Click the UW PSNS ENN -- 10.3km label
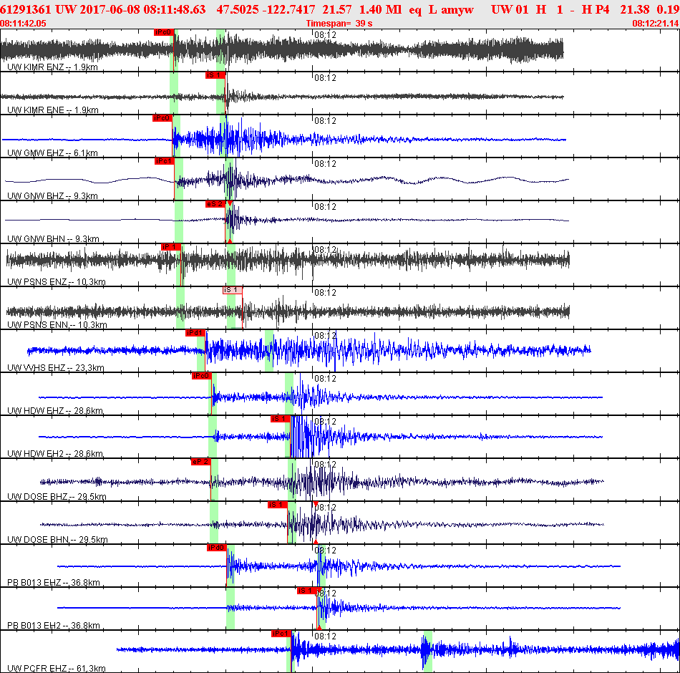Screen dimensions: 680x673 tap(57, 325)
